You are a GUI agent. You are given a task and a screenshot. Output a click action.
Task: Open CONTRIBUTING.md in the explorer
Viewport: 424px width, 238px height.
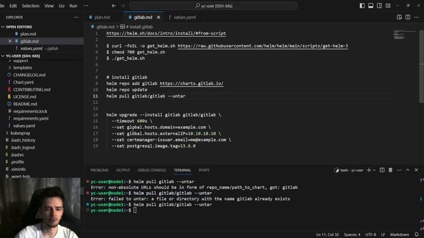pyautogui.click(x=32, y=90)
